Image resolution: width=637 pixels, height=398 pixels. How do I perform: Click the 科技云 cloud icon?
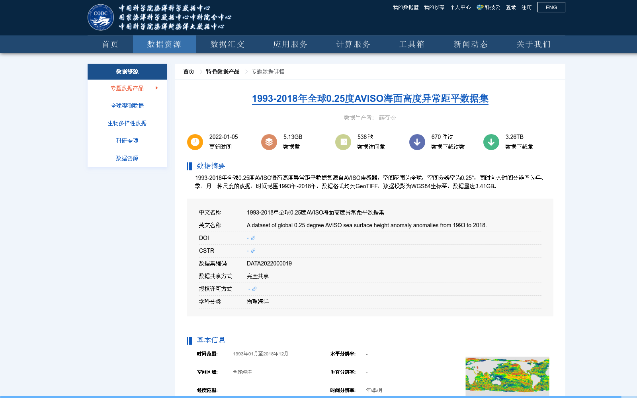[x=480, y=7]
